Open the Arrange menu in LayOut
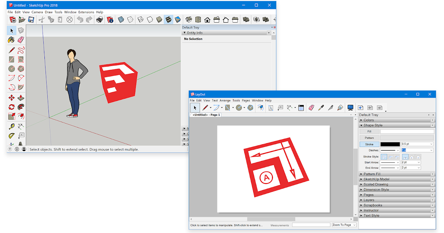 [225, 101]
